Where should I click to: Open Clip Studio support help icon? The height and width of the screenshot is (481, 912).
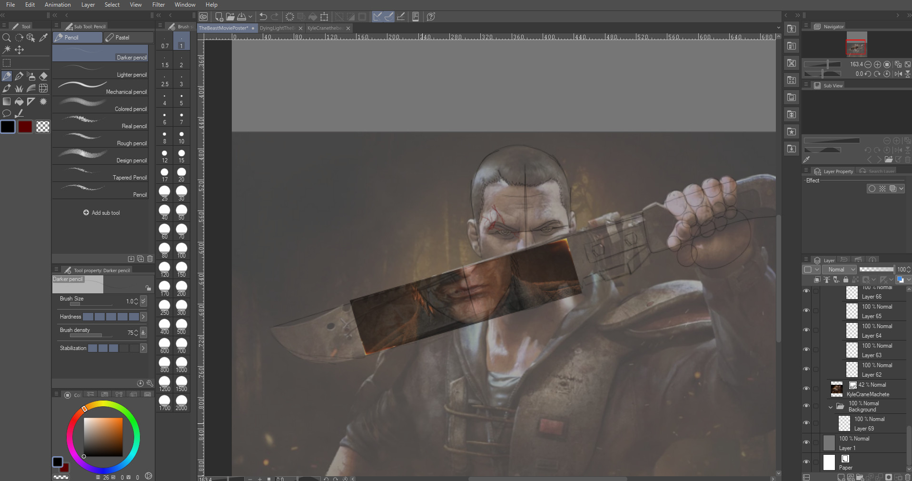click(x=431, y=17)
